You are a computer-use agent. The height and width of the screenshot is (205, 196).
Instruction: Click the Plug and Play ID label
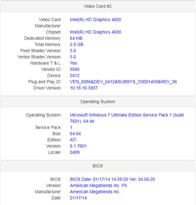pos(44,82)
